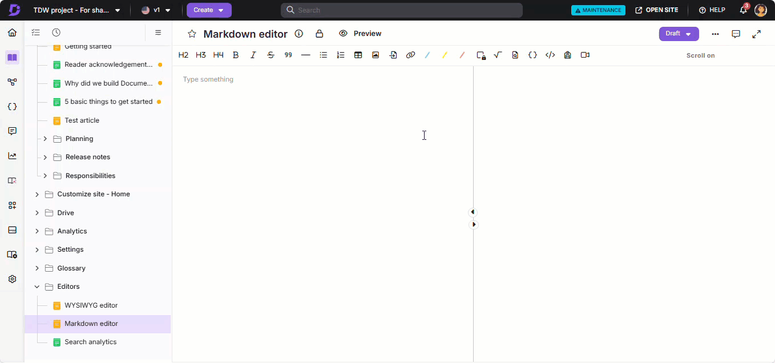Open the WYSIWYG editor article
Viewport: 775px width, 363px height.
(x=91, y=305)
